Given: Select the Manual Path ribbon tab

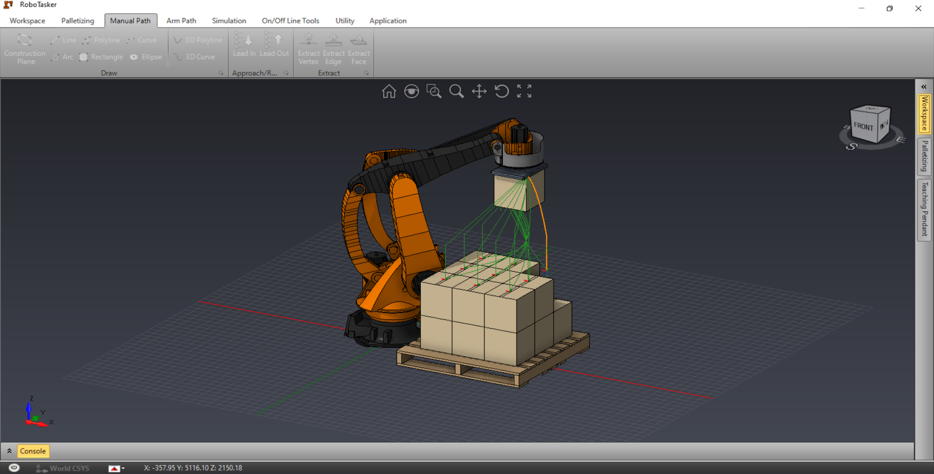Looking at the screenshot, I should [130, 20].
